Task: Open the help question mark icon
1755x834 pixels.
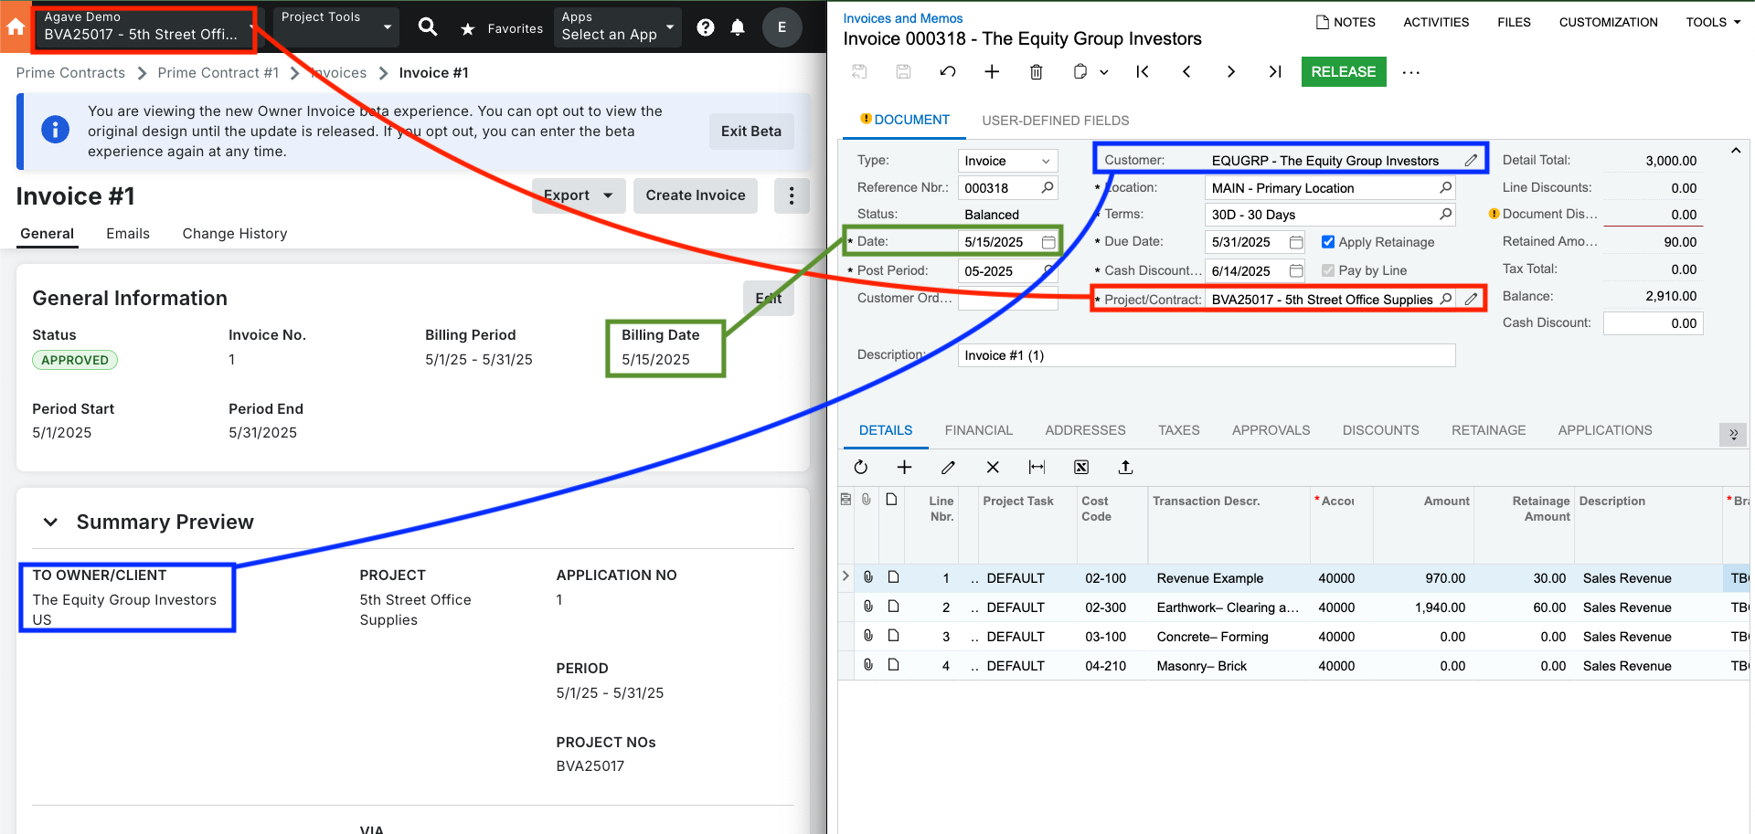Action: point(706,27)
